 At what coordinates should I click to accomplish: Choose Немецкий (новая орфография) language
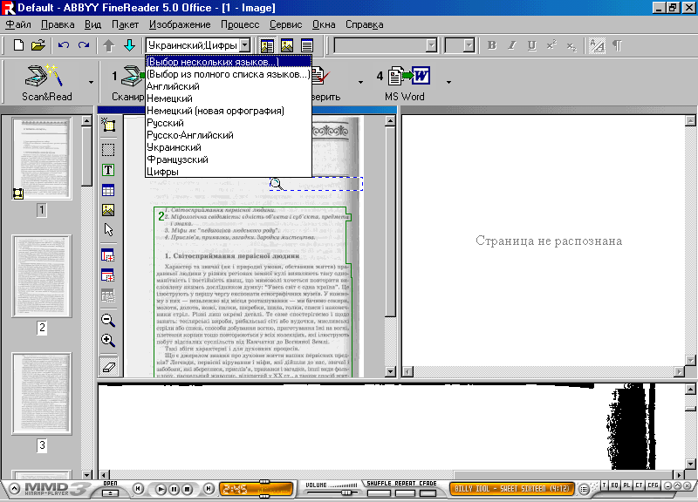click(x=229, y=111)
